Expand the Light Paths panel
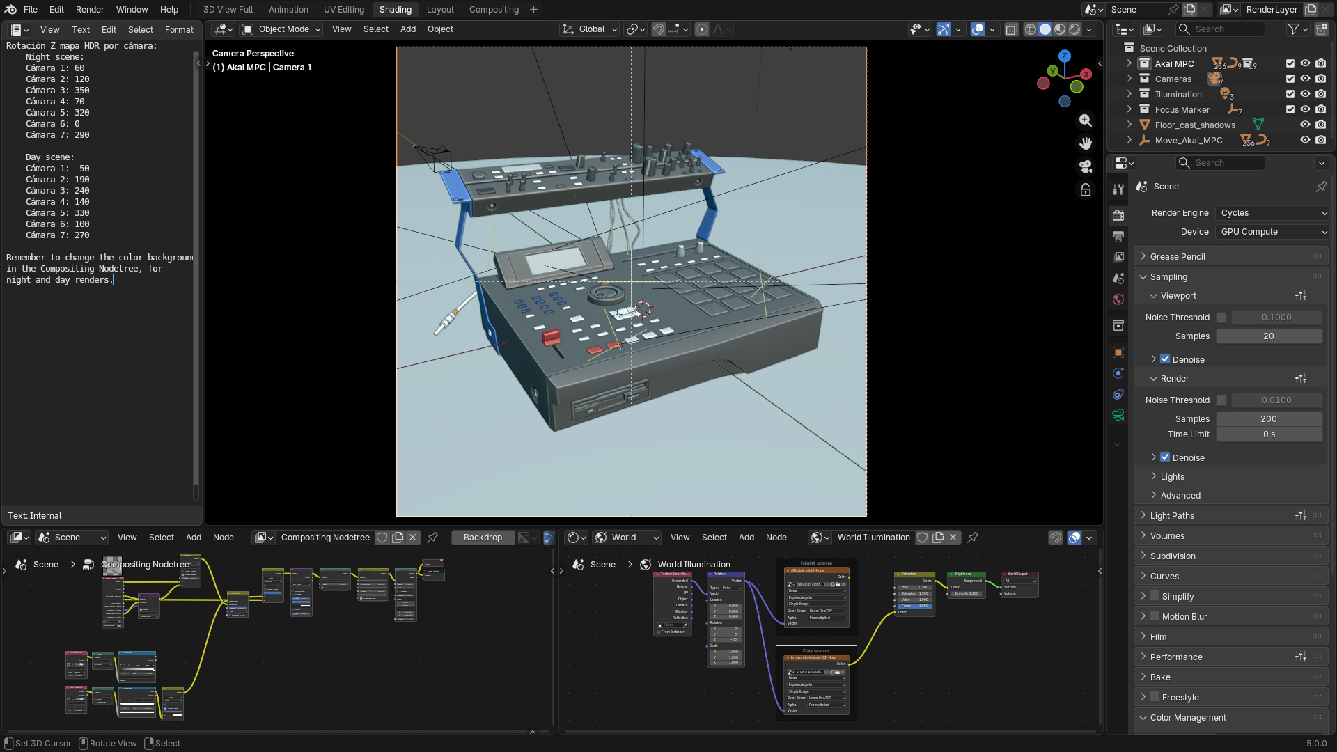This screenshot has width=1337, height=752. coord(1172,516)
